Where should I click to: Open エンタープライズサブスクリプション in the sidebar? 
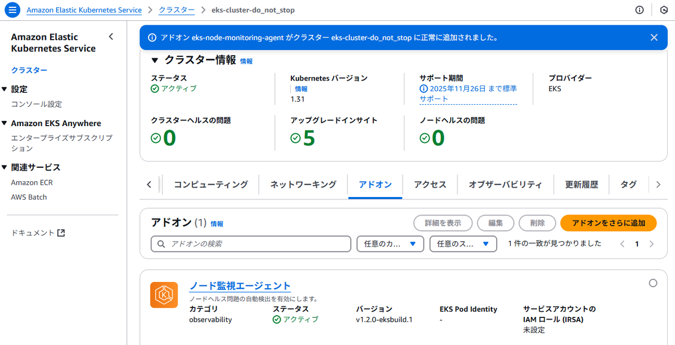[62, 143]
